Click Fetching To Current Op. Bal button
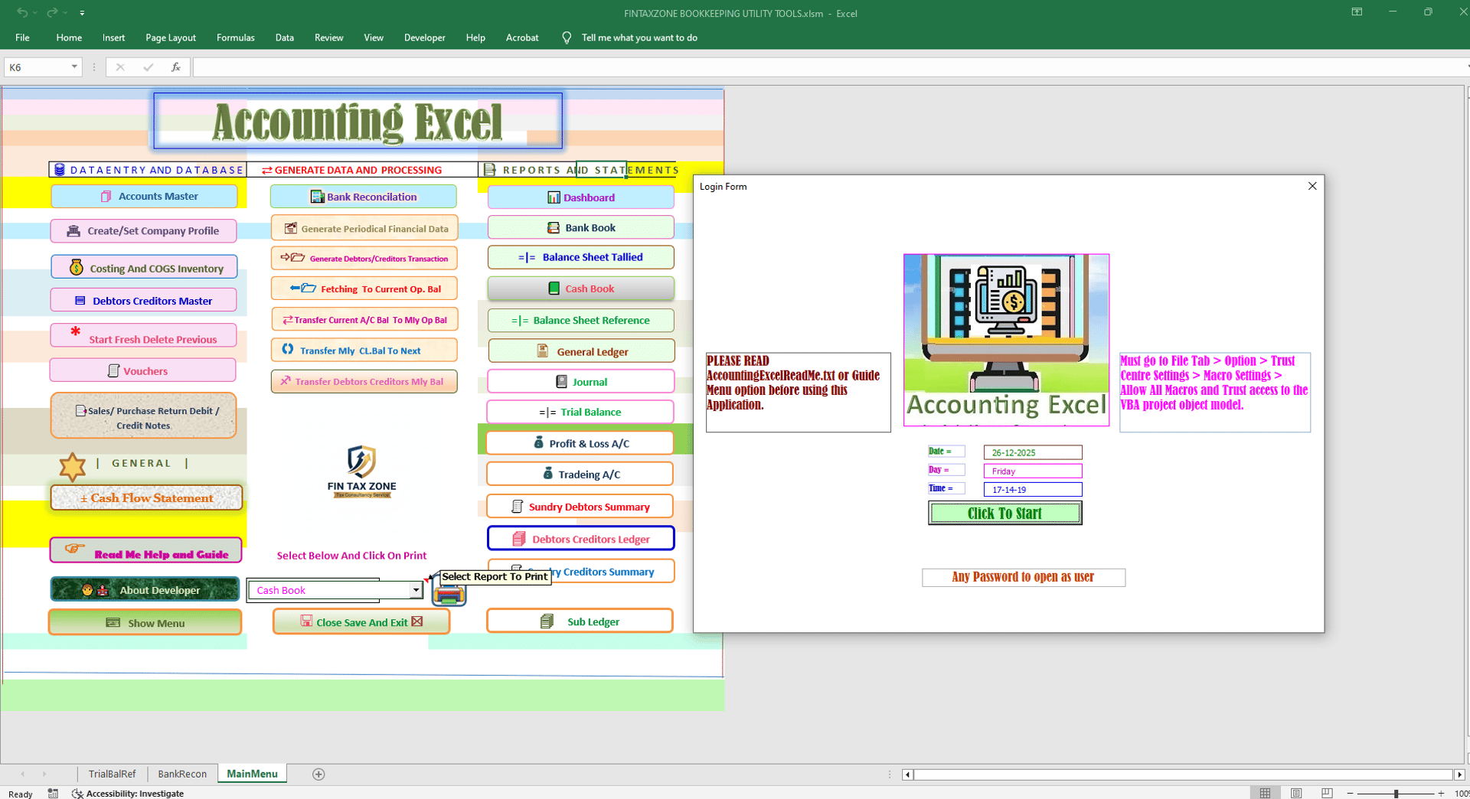Viewport: 1470px width, 799px height. [x=364, y=289]
